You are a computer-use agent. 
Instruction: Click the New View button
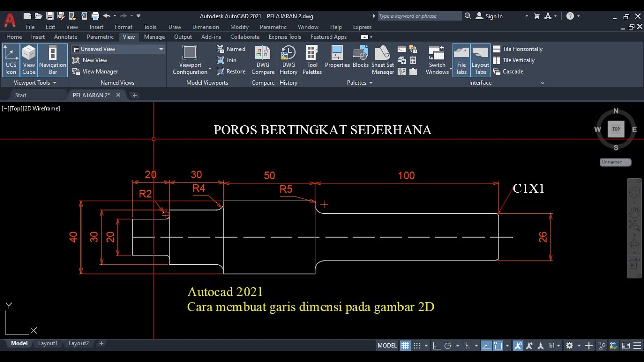(90, 60)
